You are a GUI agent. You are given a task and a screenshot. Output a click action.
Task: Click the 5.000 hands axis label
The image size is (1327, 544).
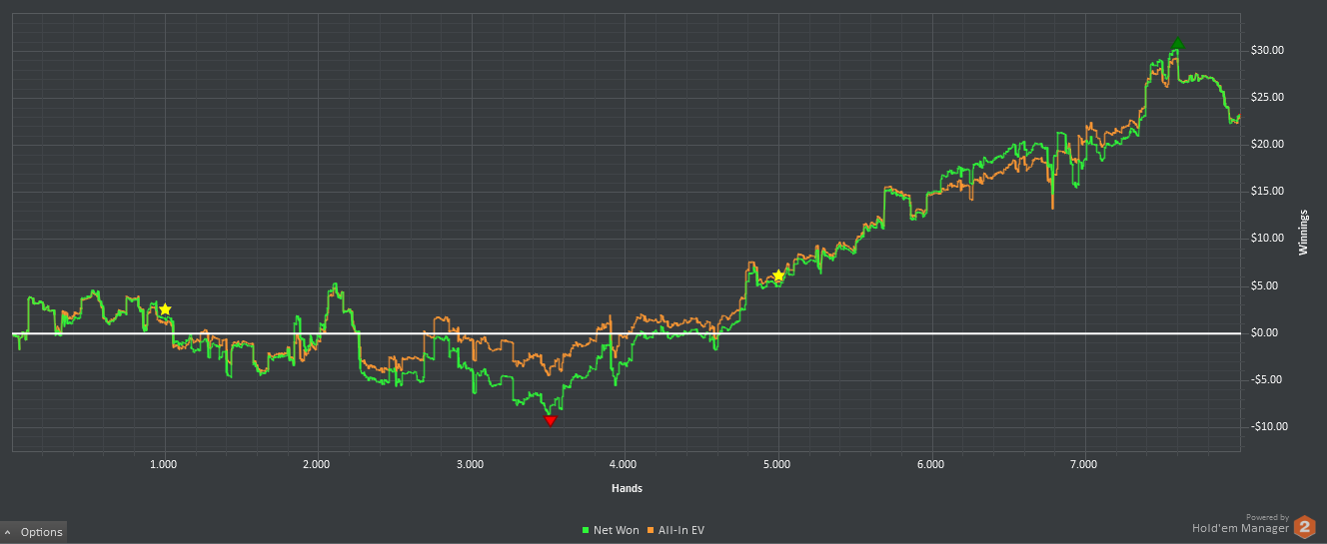click(776, 464)
